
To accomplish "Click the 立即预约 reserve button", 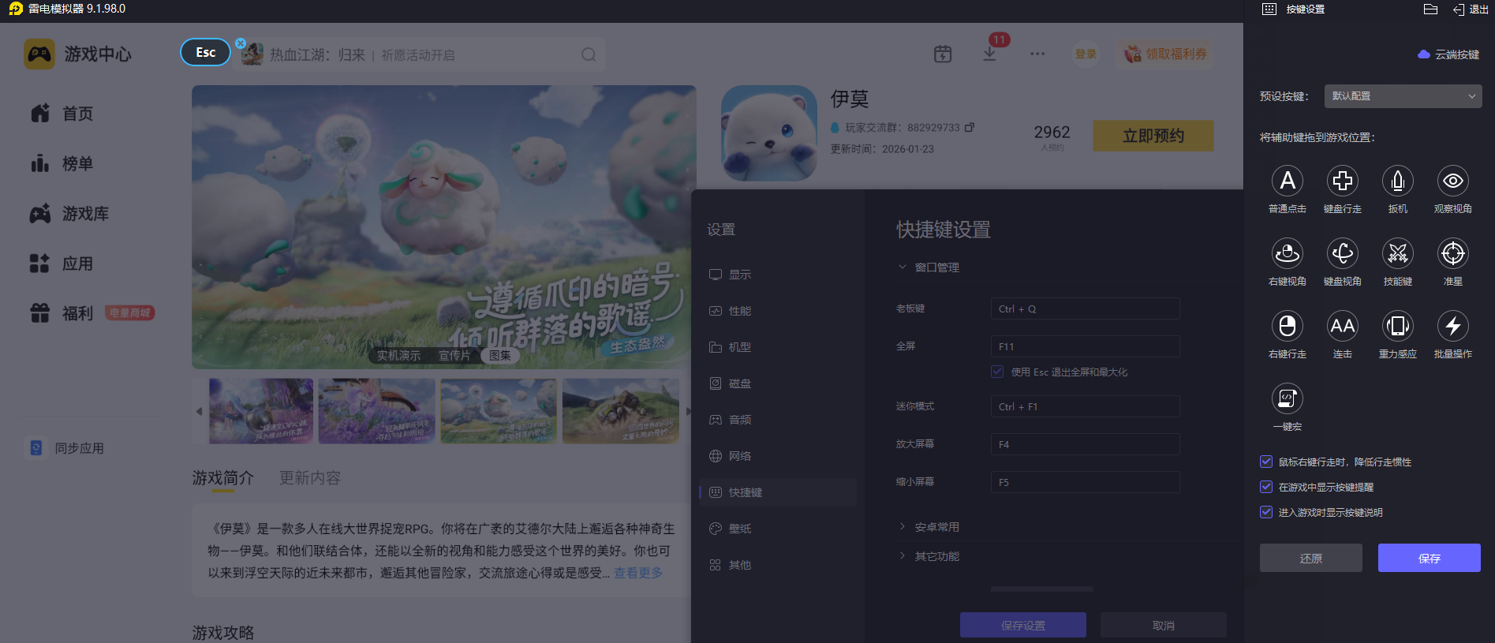I will coord(1153,136).
